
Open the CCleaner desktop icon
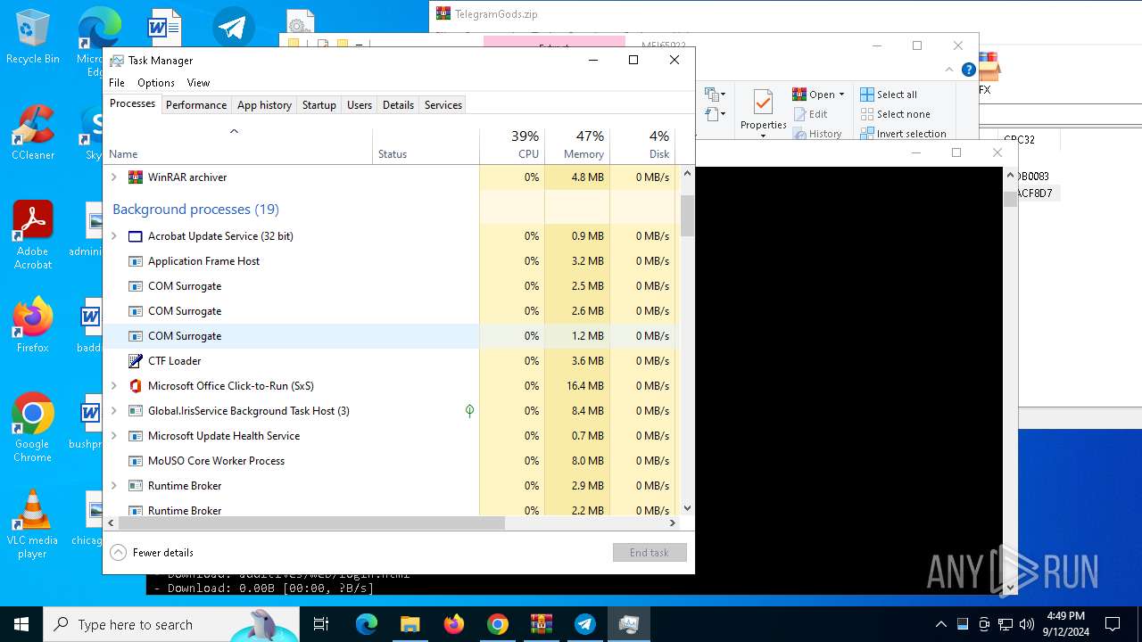[x=32, y=133]
